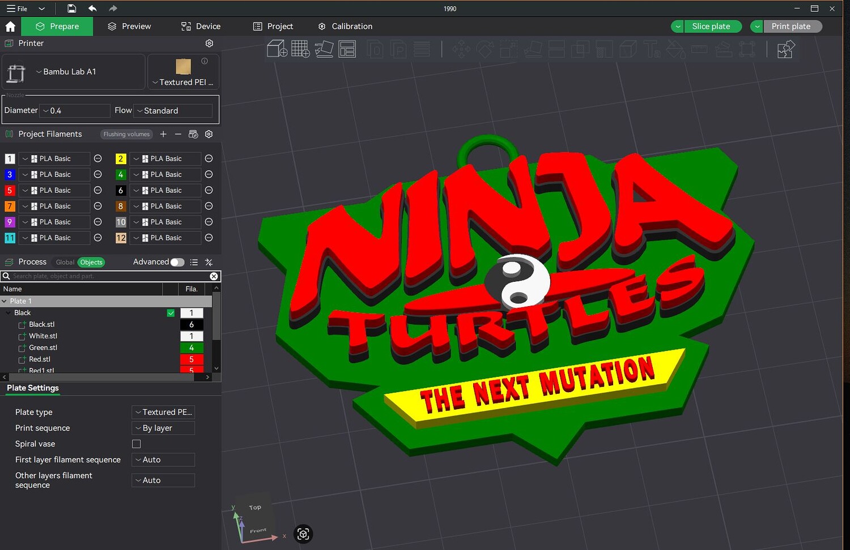
Task: Open the PLA Basic dropdown for filament 3
Action: click(x=54, y=175)
